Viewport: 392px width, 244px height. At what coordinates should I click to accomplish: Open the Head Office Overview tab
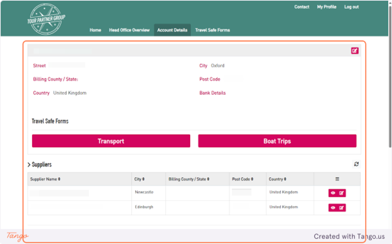[129, 30]
